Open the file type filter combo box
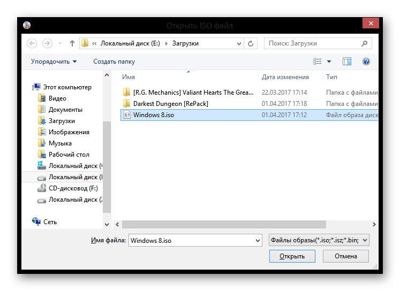 318,241
